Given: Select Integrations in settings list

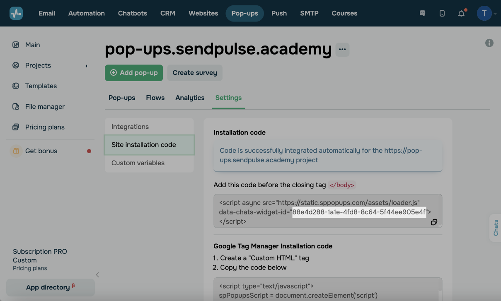Looking at the screenshot, I should click(x=130, y=127).
